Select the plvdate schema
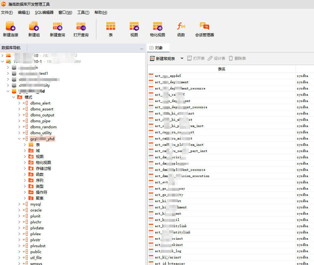Viewport: 314px width, 265px height. pos(37,228)
